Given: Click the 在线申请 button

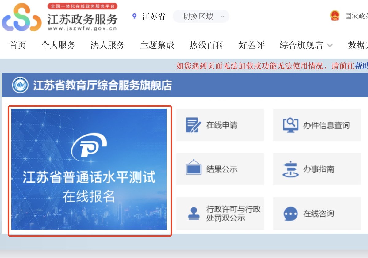Looking at the screenshot, I should point(220,125).
